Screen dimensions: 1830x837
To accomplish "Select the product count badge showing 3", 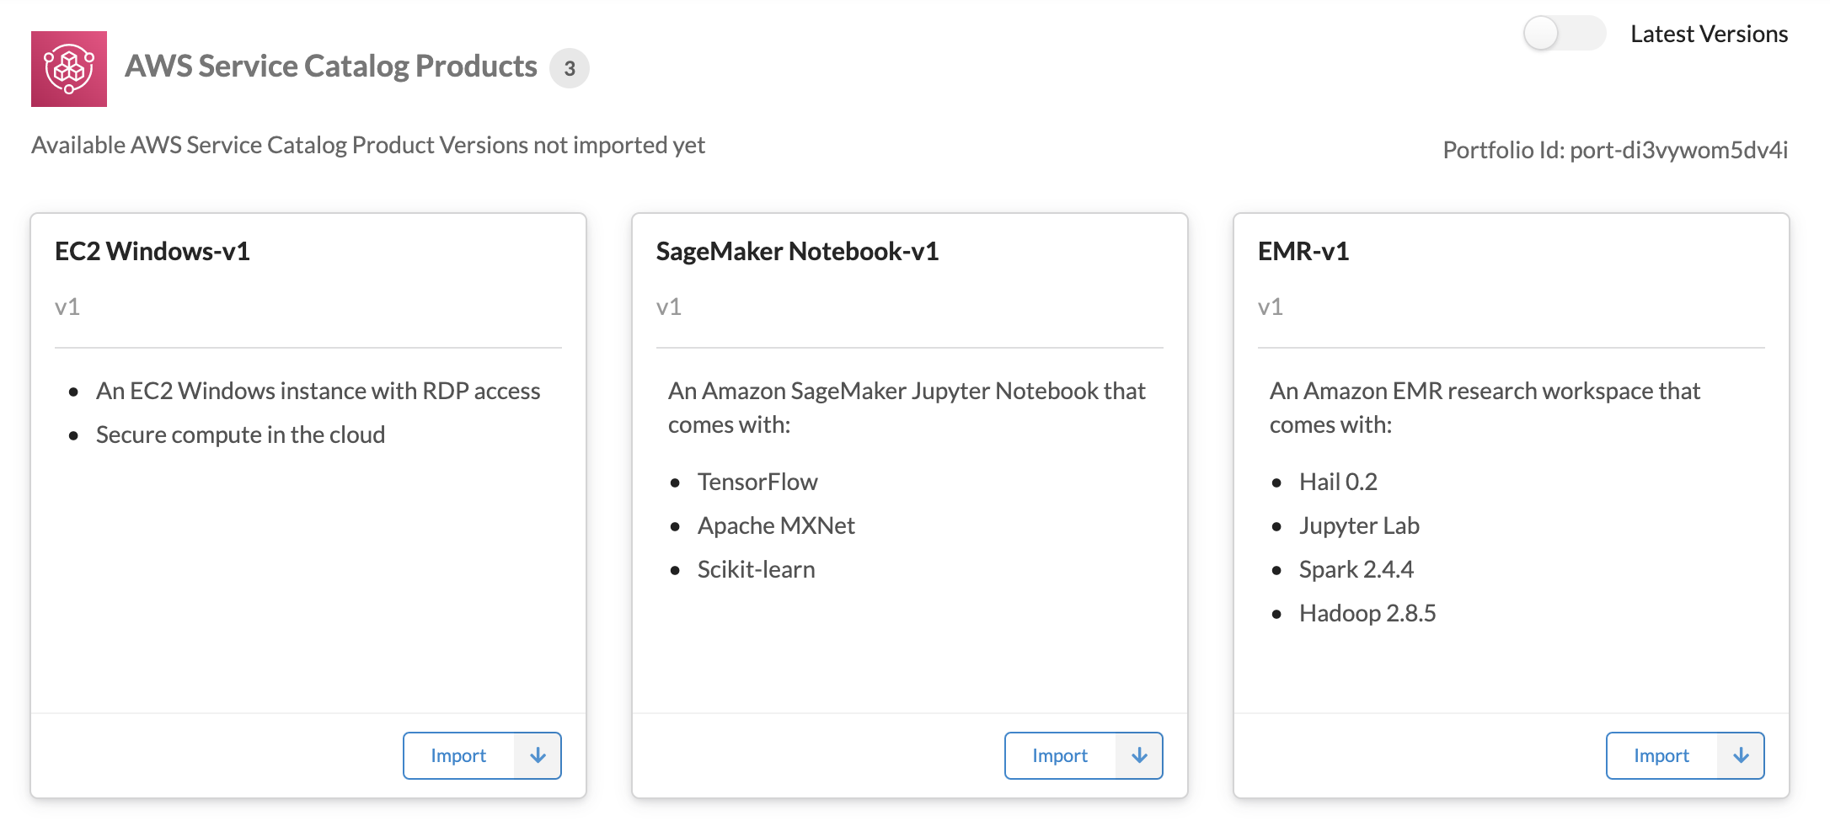I will pos(570,68).
